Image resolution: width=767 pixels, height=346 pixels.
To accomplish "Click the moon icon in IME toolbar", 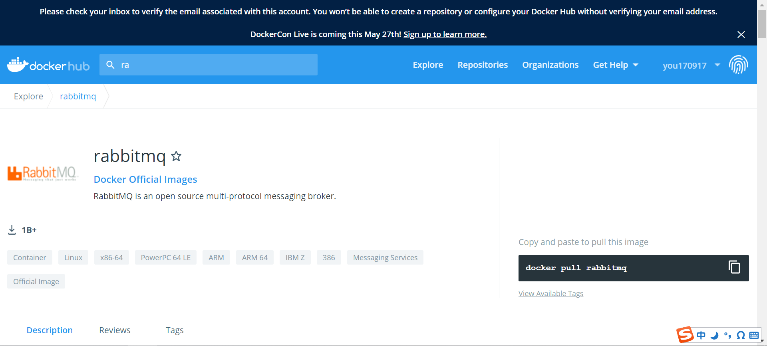I will coord(714,335).
